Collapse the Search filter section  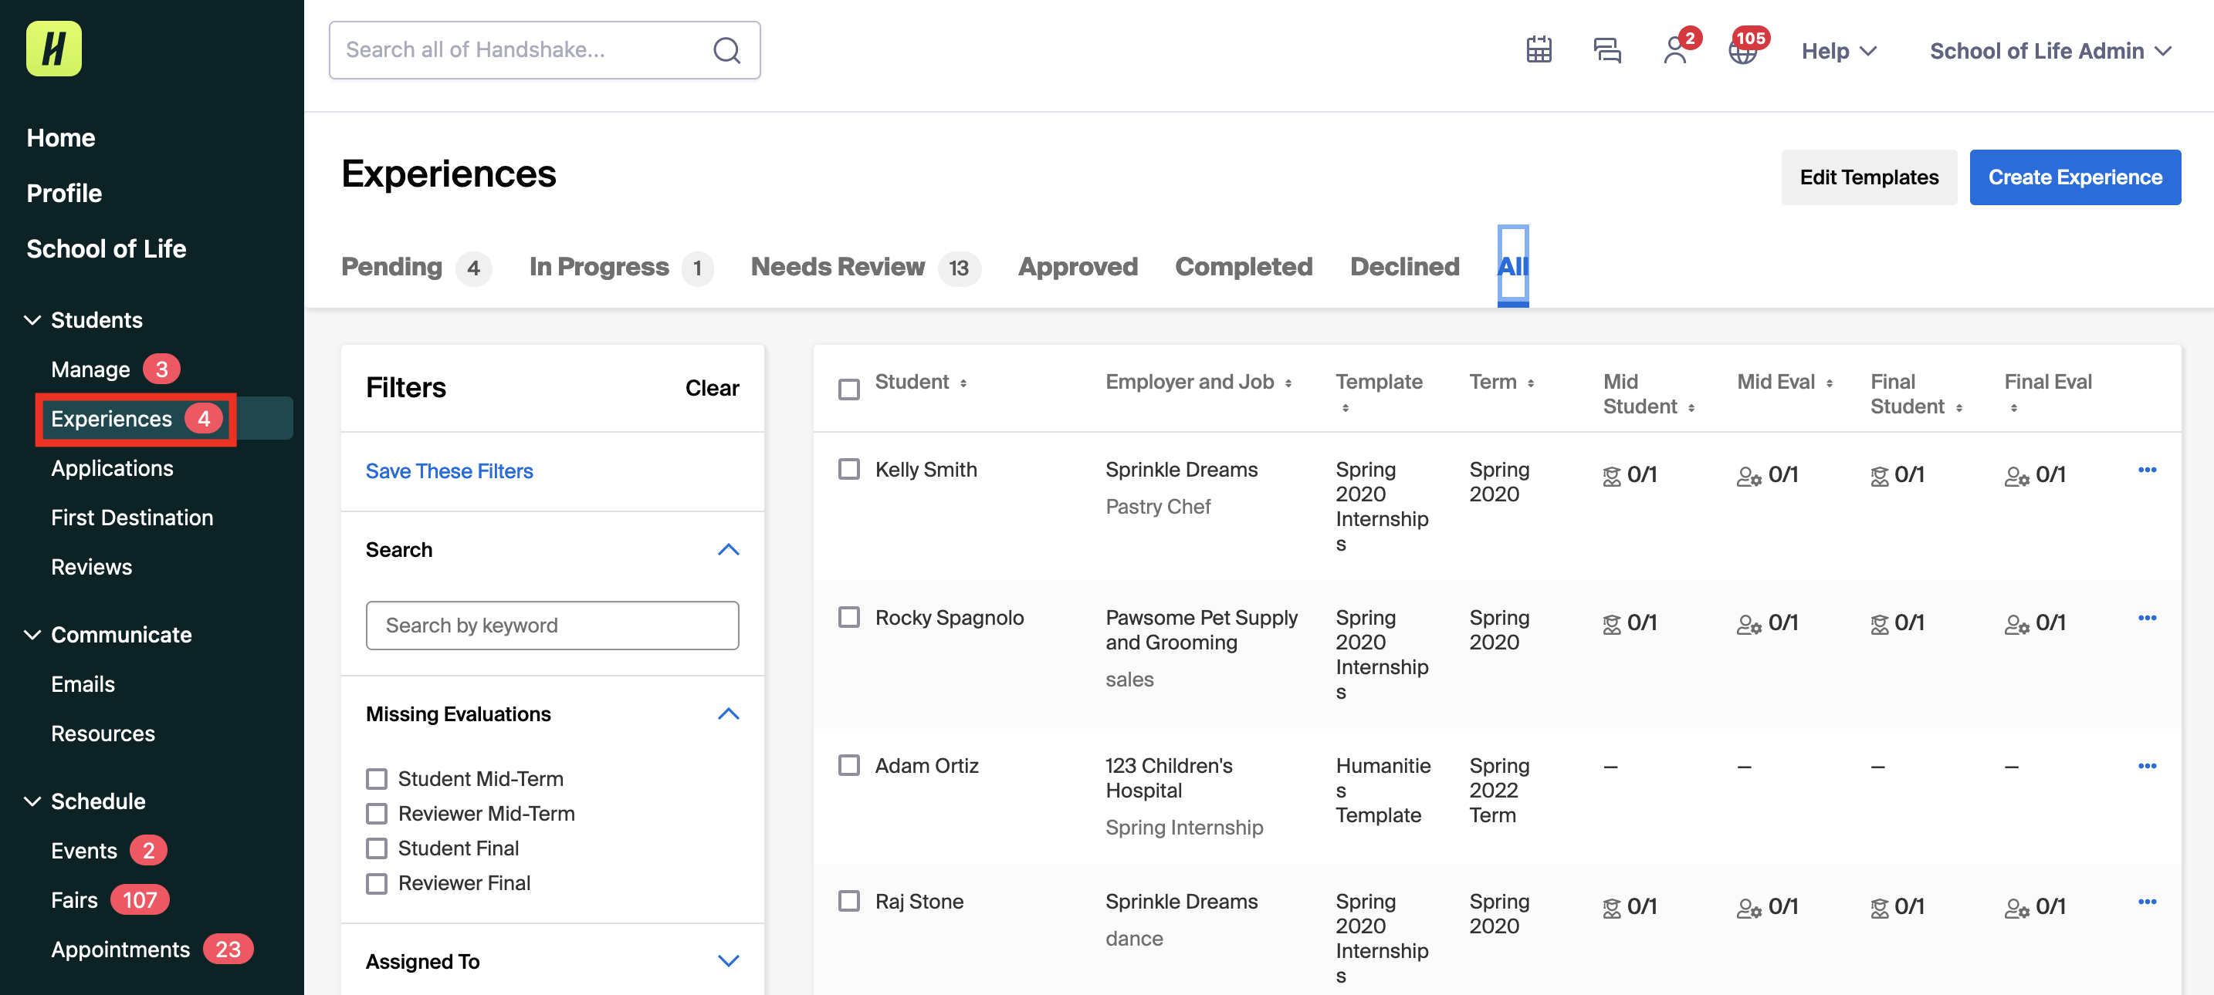tap(728, 549)
